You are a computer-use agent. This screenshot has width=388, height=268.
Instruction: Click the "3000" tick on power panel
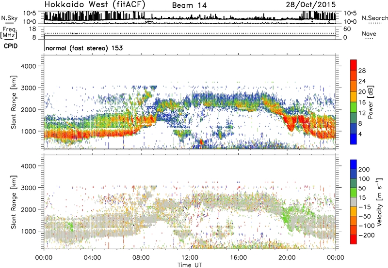(x=28, y=88)
